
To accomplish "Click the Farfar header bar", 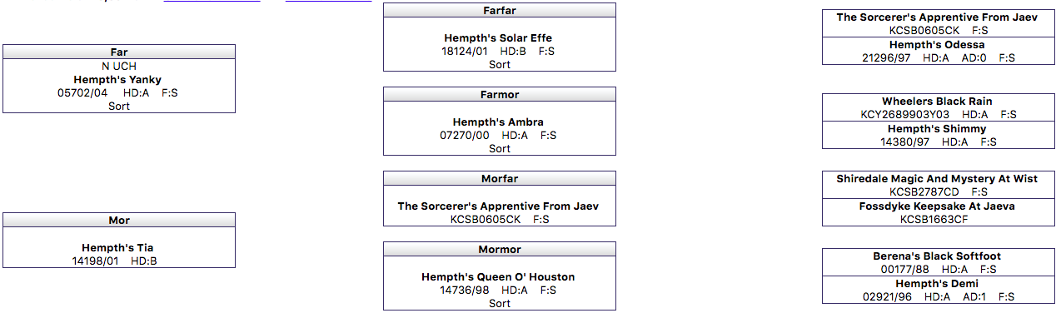I will click(x=500, y=10).
